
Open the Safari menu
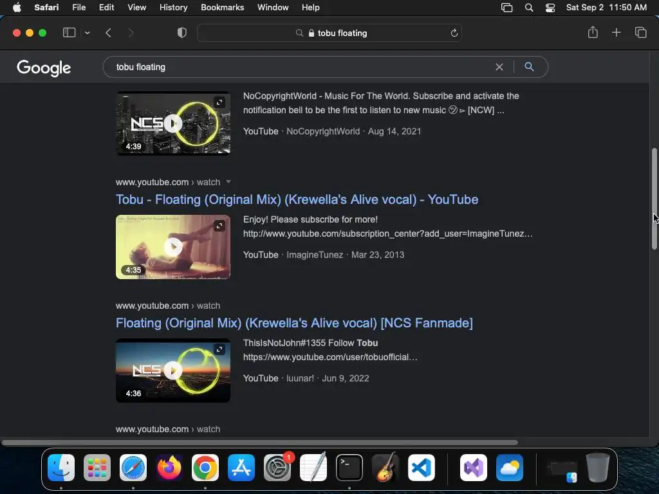[x=46, y=8]
